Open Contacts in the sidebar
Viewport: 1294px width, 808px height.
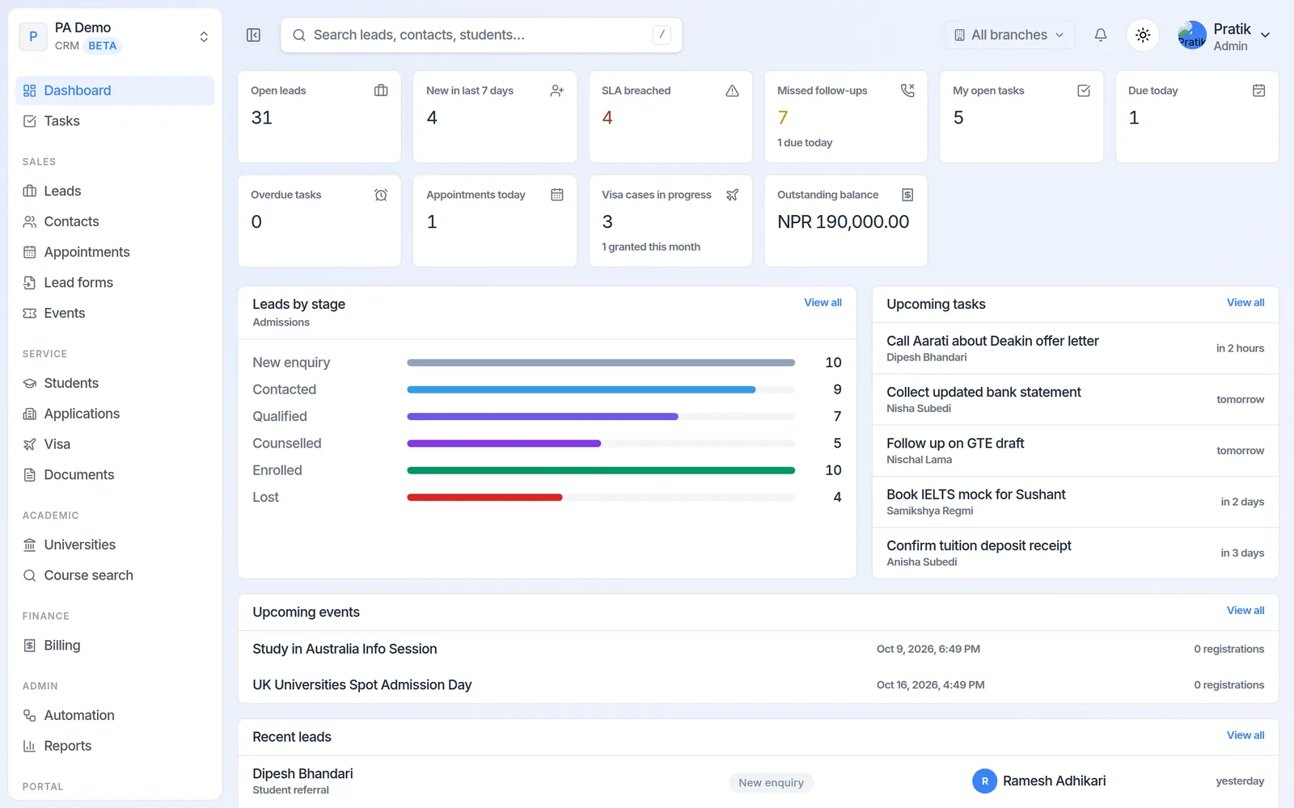115,221
